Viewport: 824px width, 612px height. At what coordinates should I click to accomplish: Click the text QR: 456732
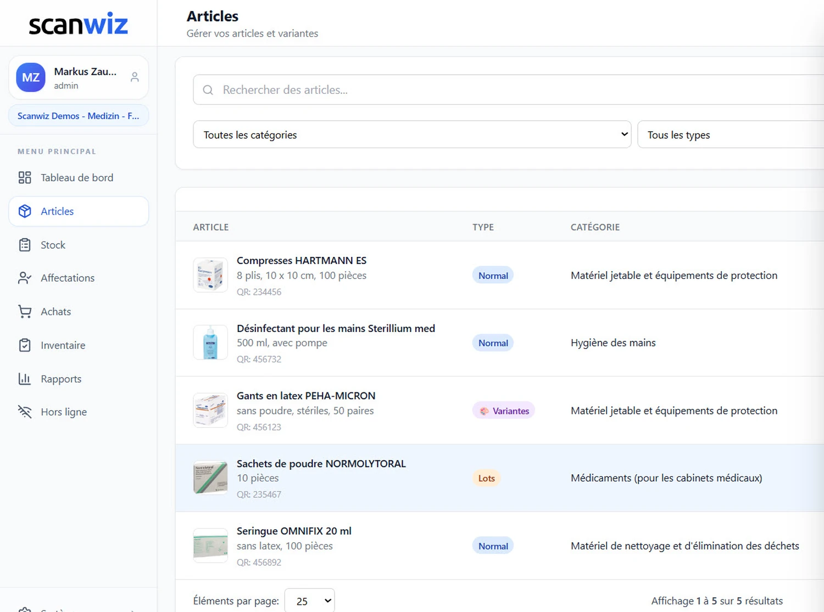click(259, 360)
